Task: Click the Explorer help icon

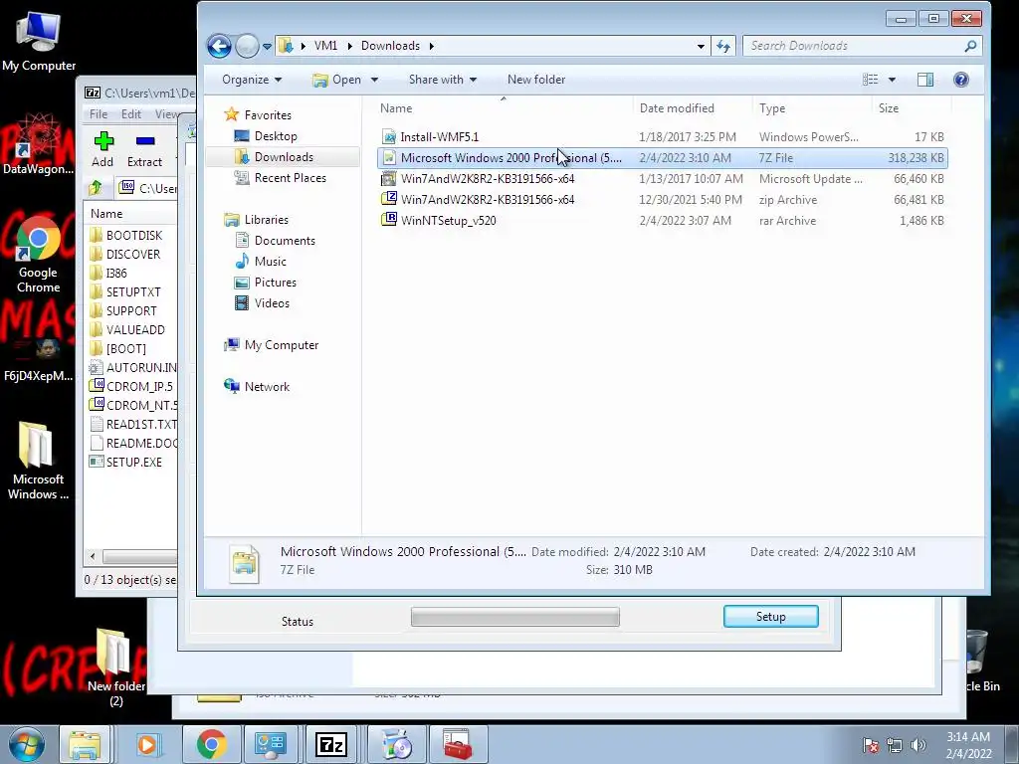Action: click(x=961, y=80)
